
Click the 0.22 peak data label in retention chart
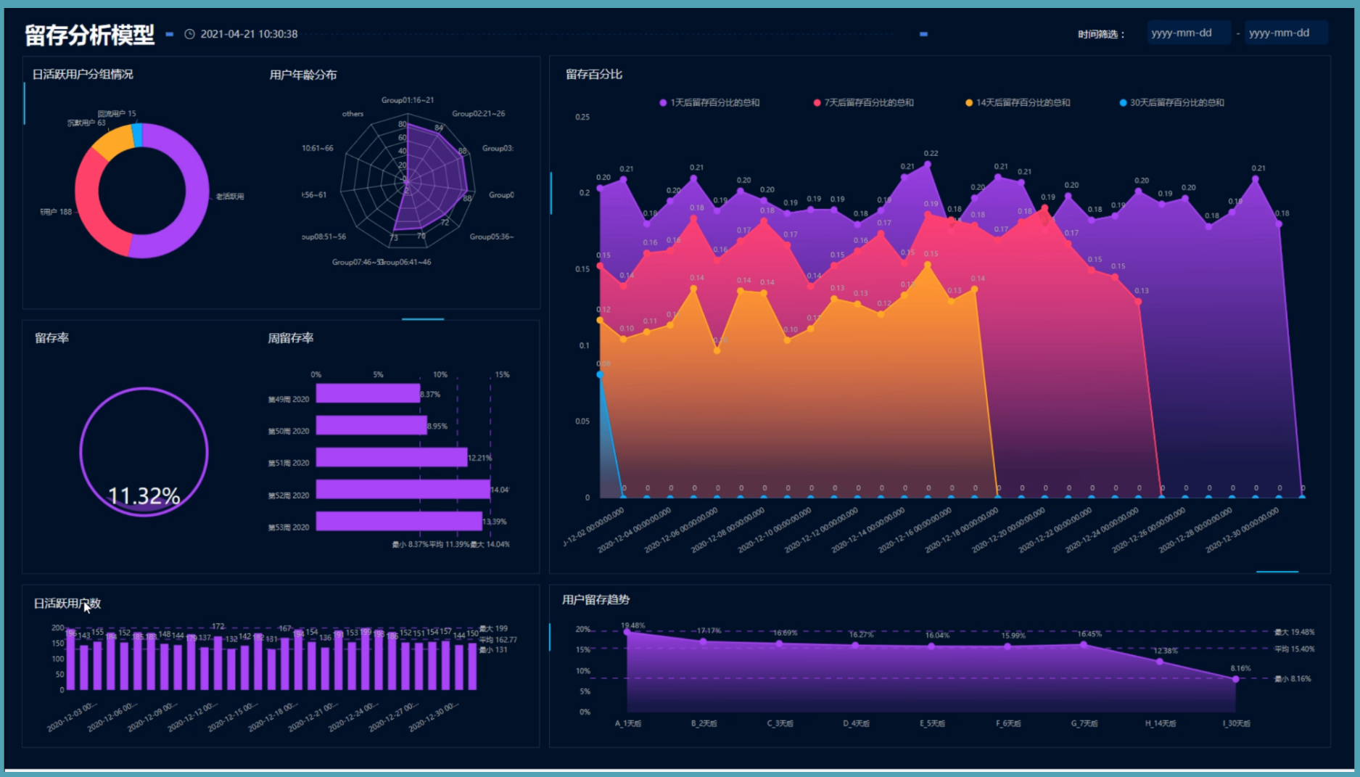click(x=931, y=153)
